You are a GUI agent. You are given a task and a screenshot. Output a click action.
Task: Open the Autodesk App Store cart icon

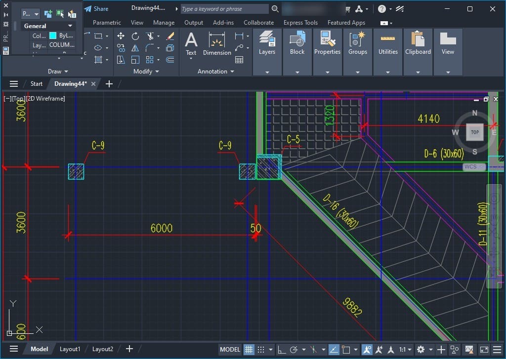coord(347,9)
